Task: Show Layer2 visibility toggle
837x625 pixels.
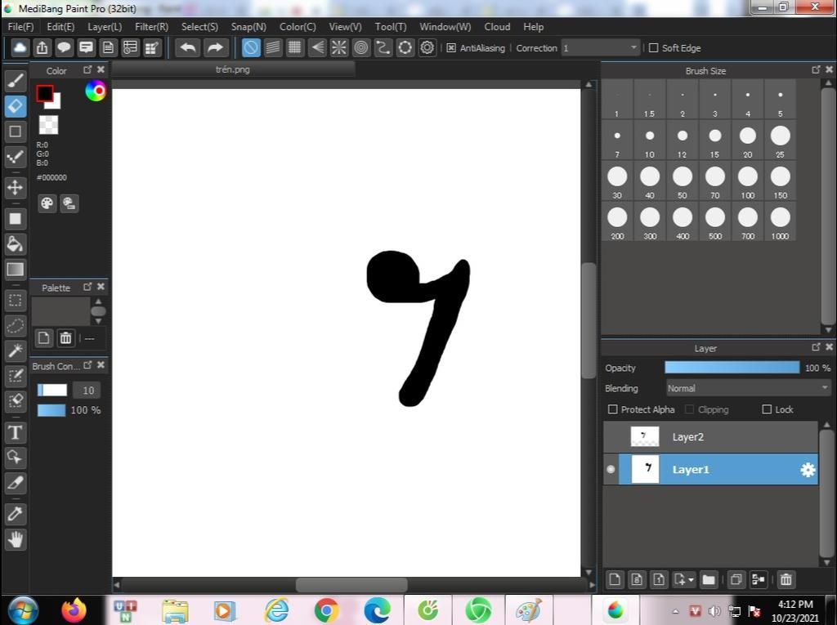Action: [x=611, y=436]
